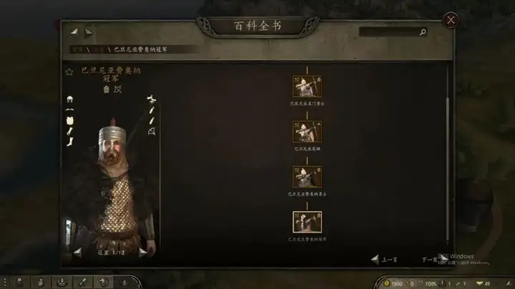Select the boots equipment icon
Screen dimensions: 515x289
tap(70, 141)
